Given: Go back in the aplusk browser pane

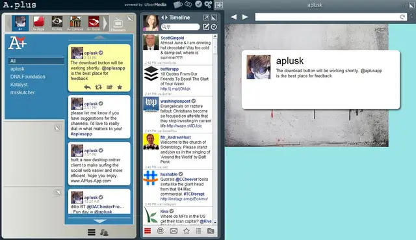Looking at the screenshot, I should tap(234, 17).
